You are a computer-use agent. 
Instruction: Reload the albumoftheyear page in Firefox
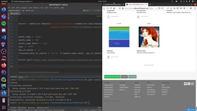click(111, 8)
